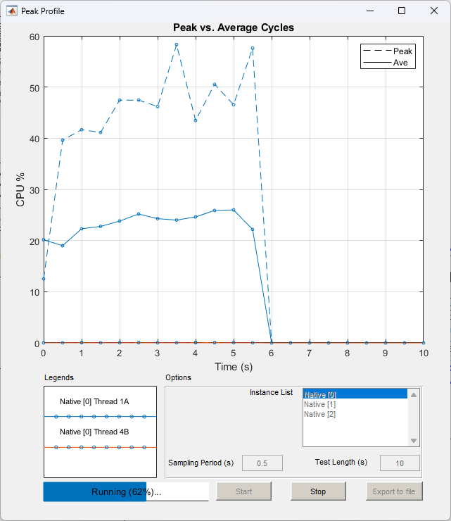Click the Instance List scroll up arrow
This screenshot has width=451, height=521.
point(414,395)
